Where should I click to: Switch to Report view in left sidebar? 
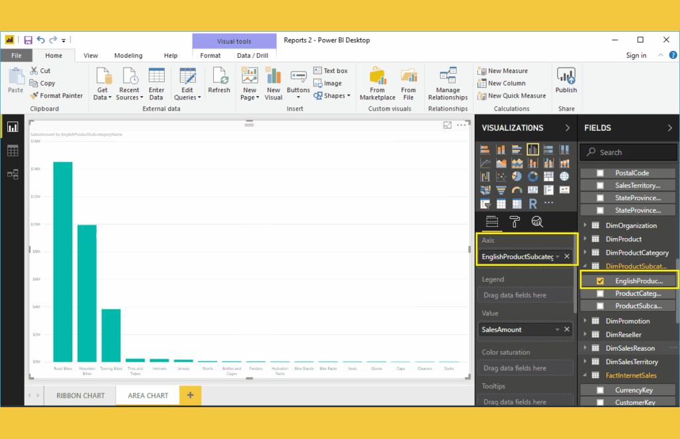pyautogui.click(x=13, y=127)
